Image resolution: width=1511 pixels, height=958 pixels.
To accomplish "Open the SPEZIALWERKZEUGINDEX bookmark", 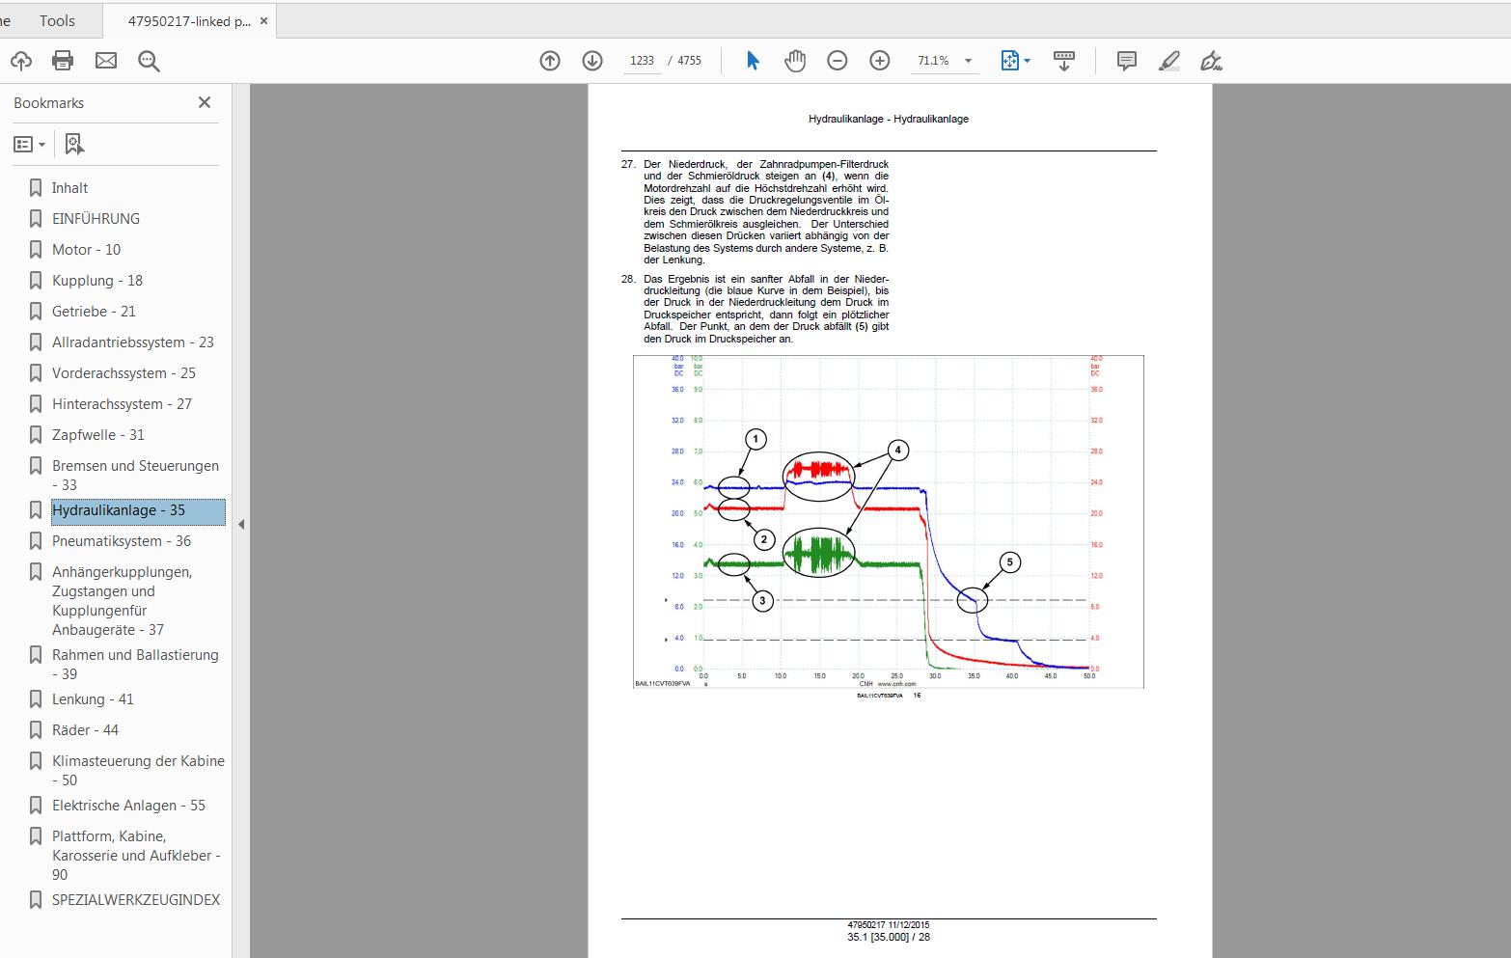I will (x=136, y=900).
